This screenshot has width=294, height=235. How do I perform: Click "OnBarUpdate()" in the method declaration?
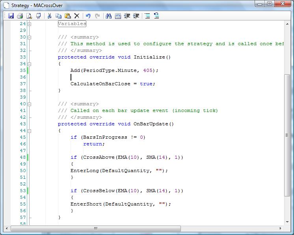click(x=154, y=124)
